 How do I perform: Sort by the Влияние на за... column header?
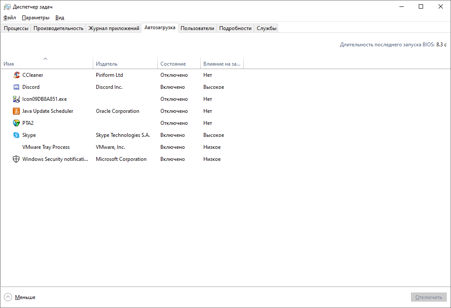(x=222, y=63)
